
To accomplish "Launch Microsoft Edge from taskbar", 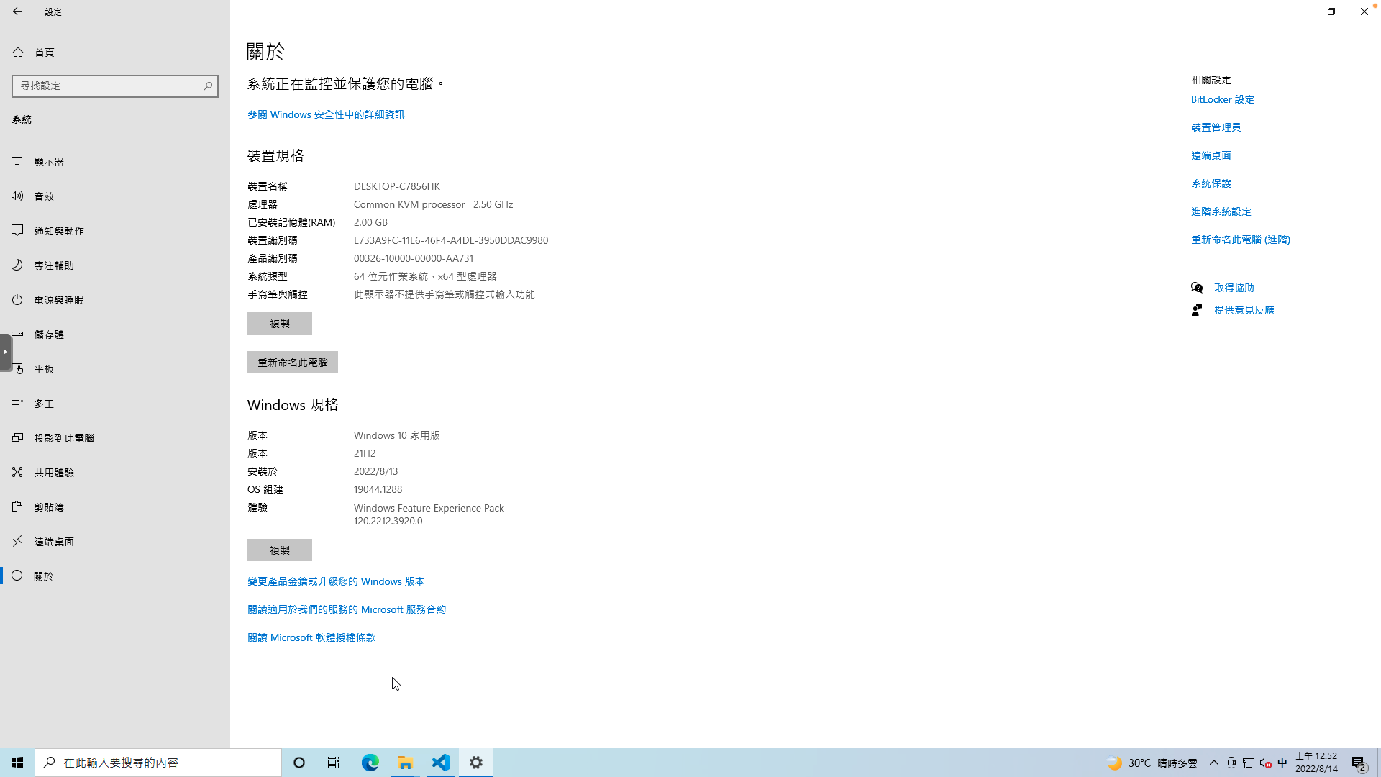I will [x=370, y=763].
